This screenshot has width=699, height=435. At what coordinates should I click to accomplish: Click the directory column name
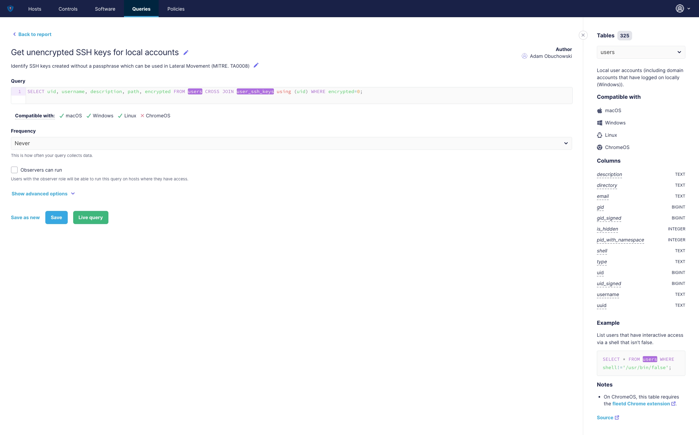coord(607,185)
